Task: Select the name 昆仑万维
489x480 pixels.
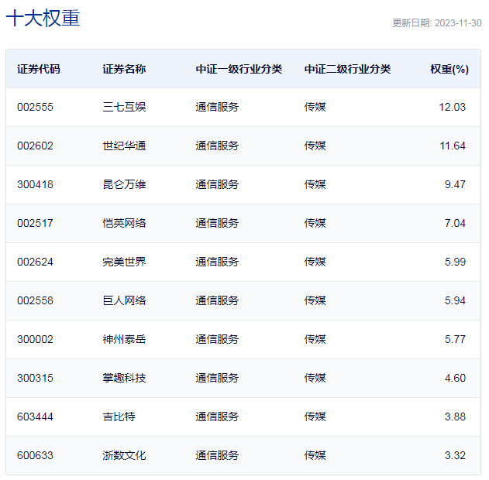Action: (124, 184)
